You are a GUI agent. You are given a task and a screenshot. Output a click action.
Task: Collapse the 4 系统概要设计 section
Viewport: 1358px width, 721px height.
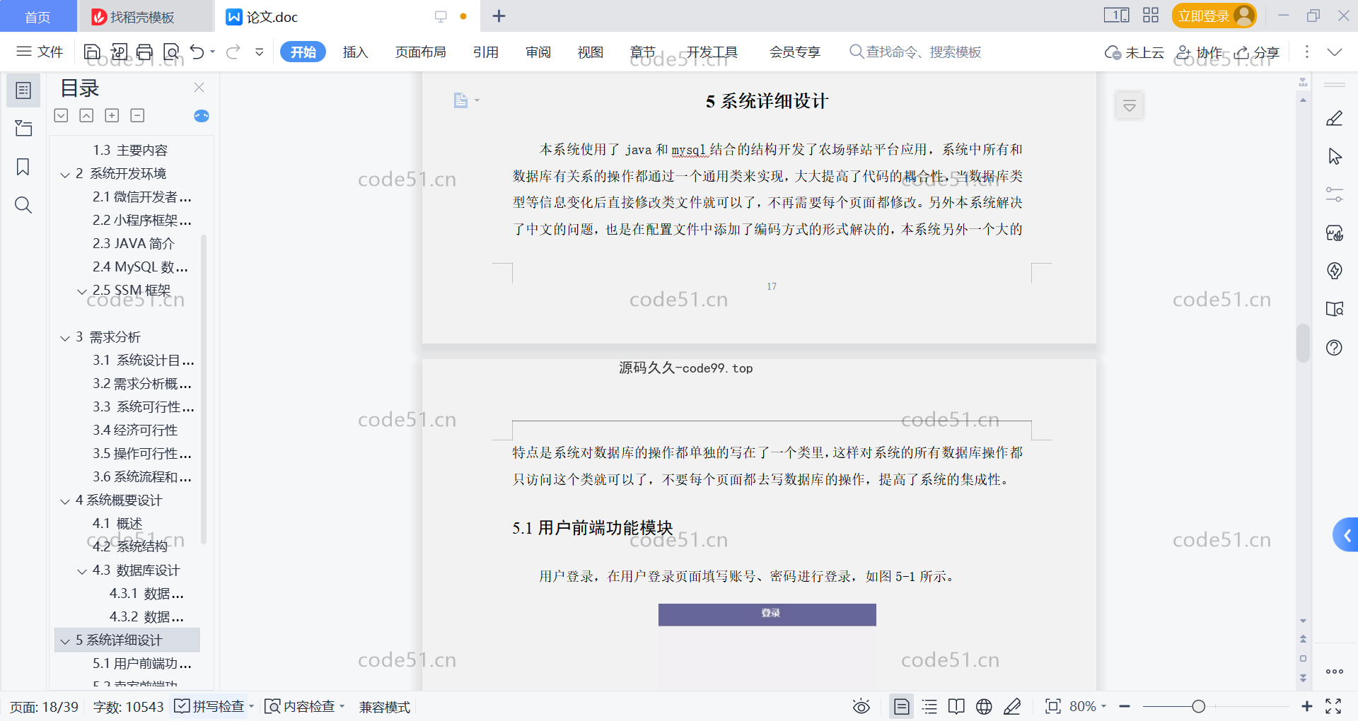pos(65,501)
